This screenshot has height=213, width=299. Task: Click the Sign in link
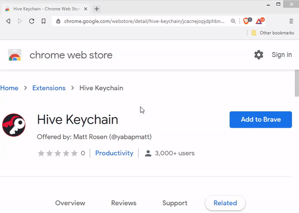click(282, 55)
